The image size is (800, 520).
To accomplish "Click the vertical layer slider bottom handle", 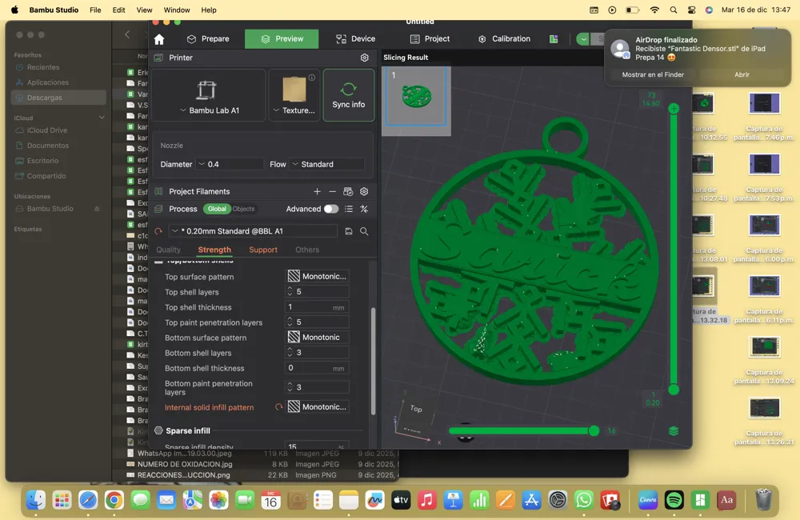I will [x=674, y=390].
